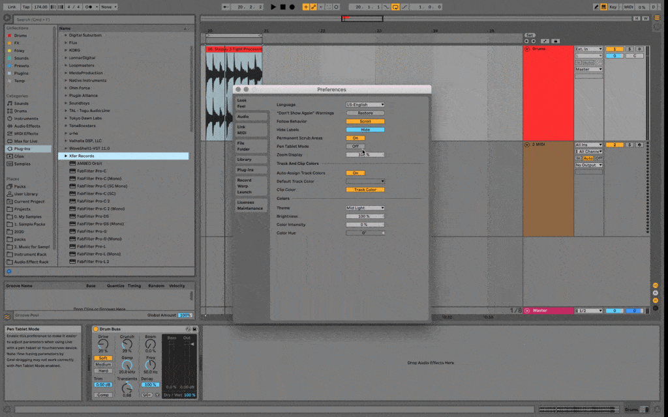Viewport: 668px width, 417px height.
Task: Open Look Feel preferences tab
Action: (x=251, y=104)
